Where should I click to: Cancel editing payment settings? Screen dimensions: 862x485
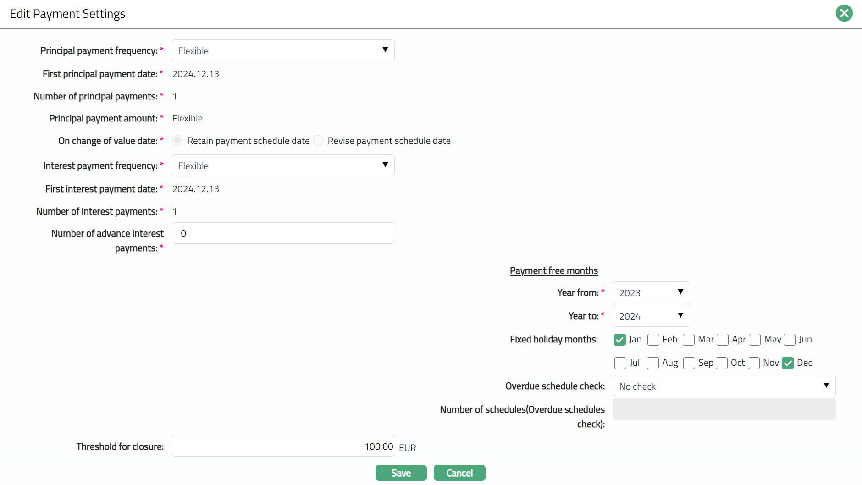click(459, 473)
